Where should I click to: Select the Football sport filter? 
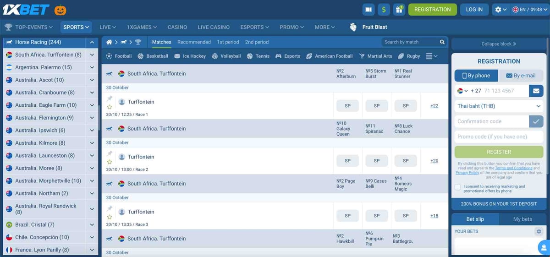[x=119, y=56]
